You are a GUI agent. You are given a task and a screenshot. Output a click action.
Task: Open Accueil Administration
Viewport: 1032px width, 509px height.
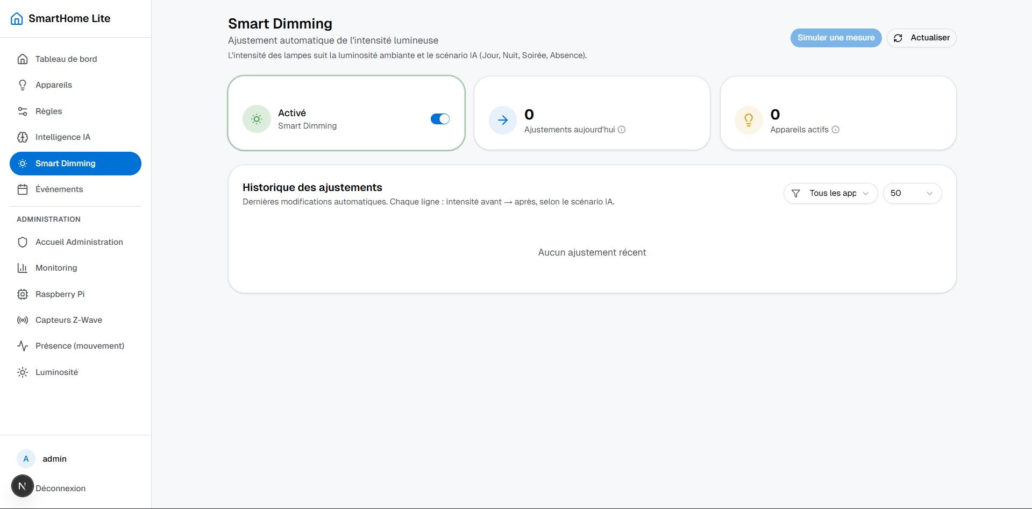[x=79, y=242]
